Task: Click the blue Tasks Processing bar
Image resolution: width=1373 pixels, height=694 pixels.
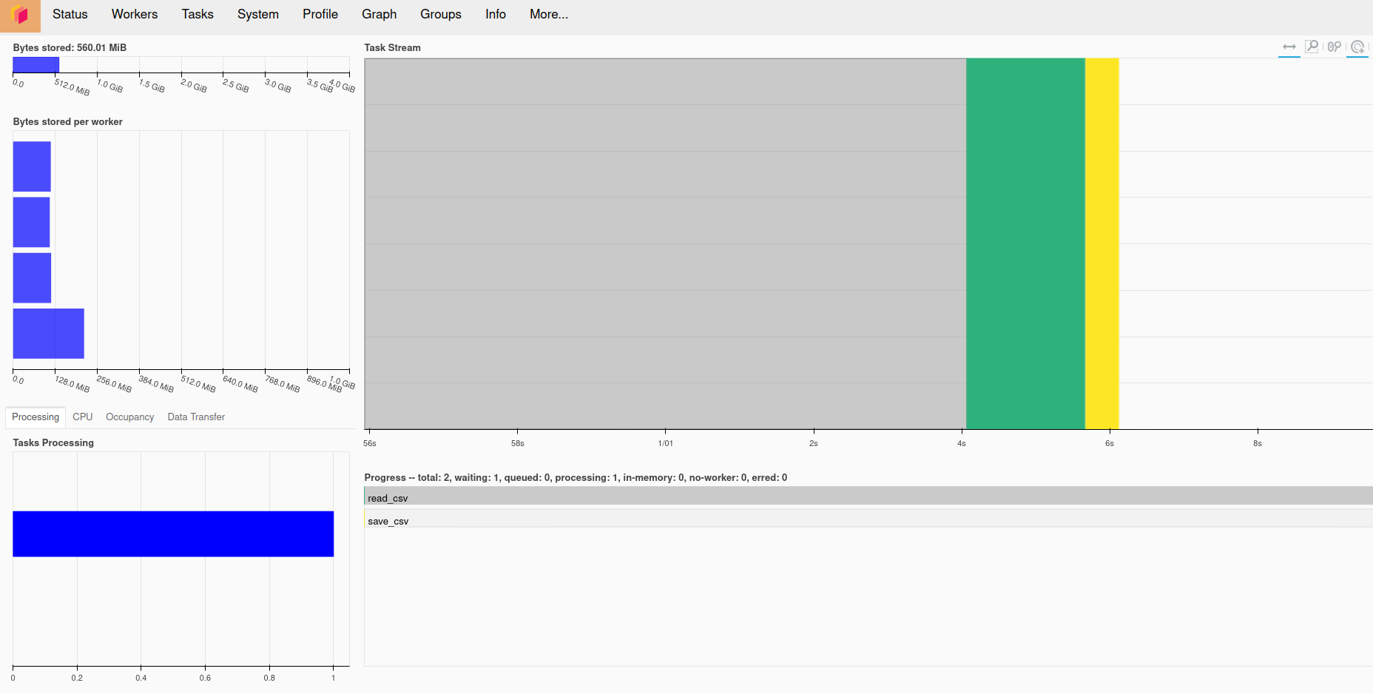Action: 173,533
